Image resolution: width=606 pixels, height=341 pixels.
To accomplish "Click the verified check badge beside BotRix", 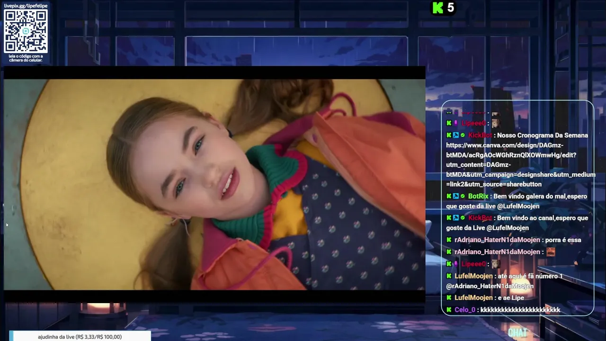I will [x=463, y=196].
